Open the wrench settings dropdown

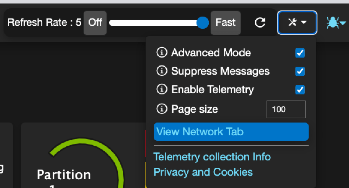297,22
